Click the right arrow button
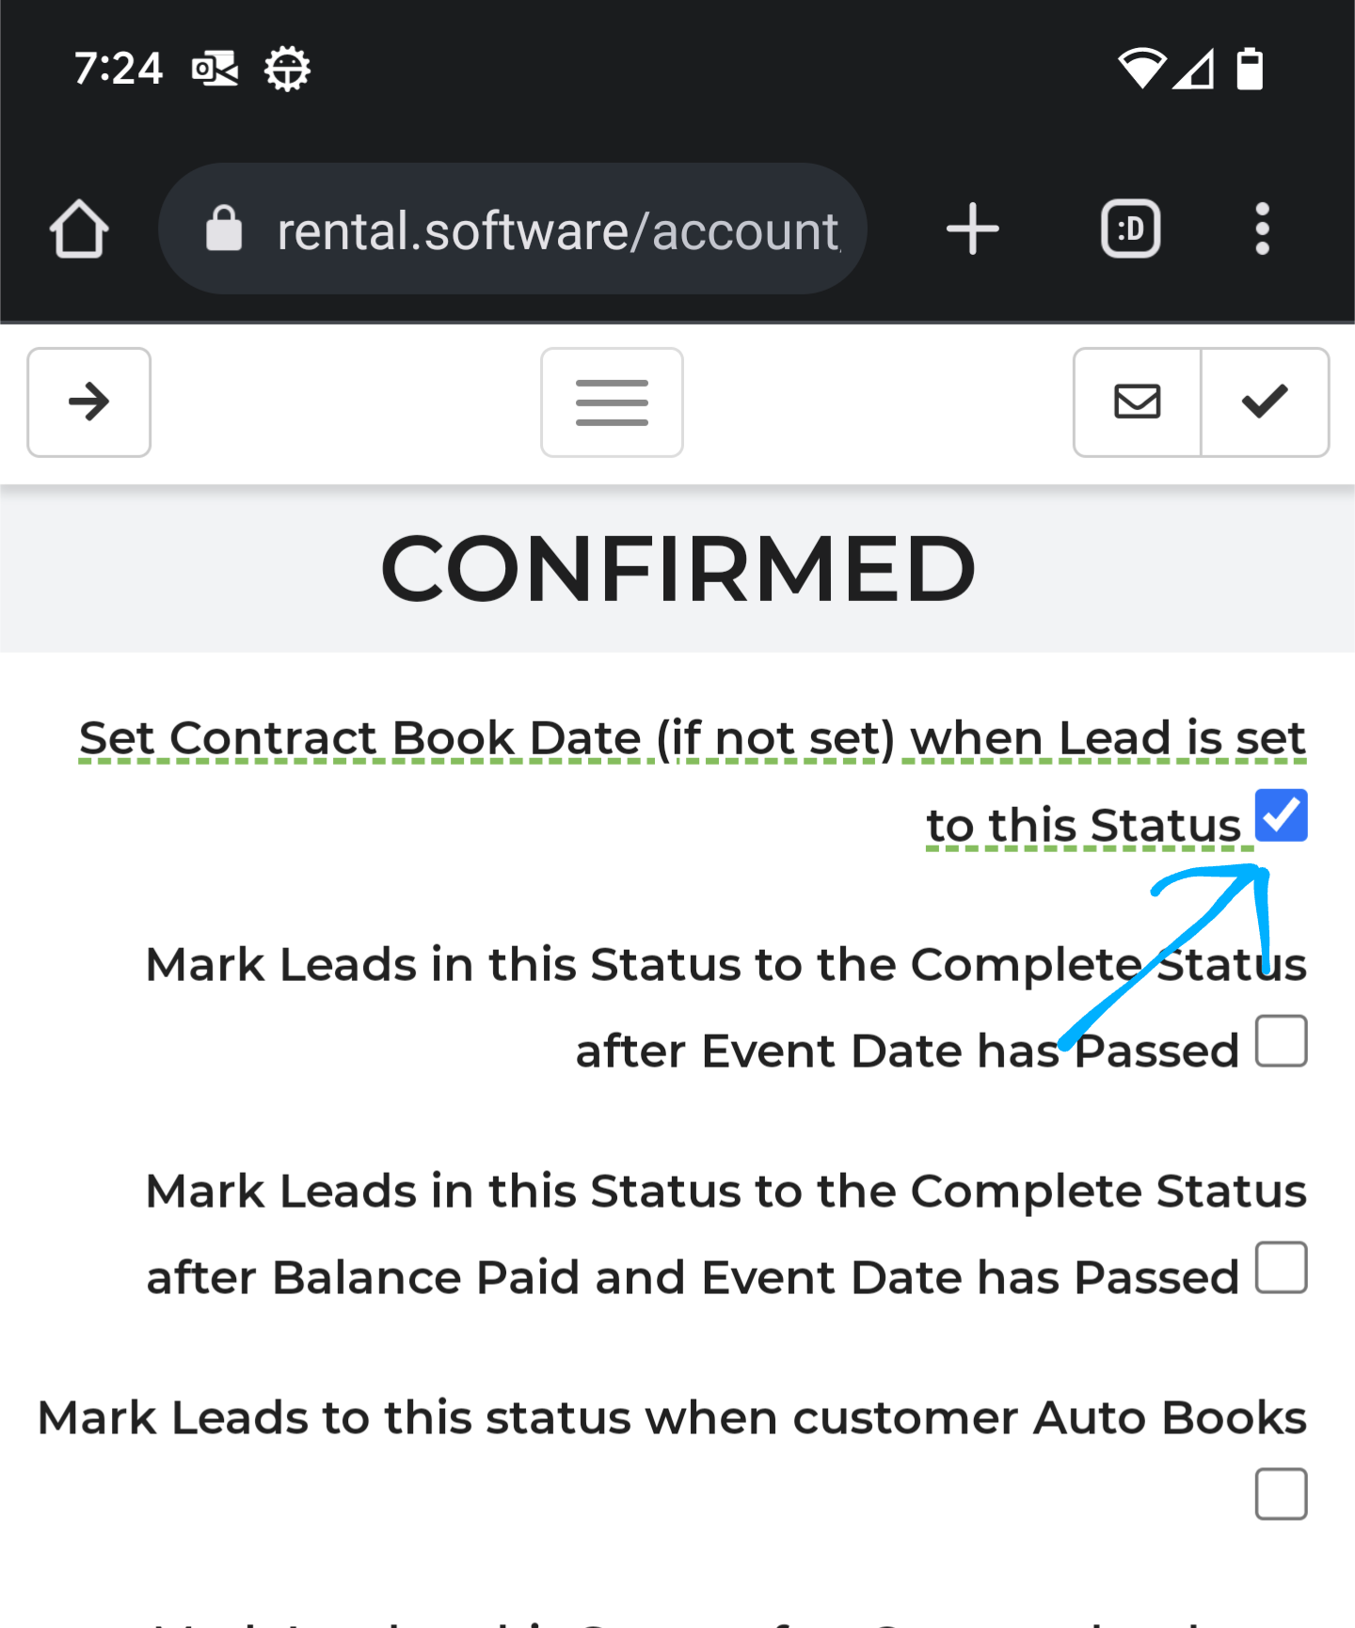This screenshot has width=1355, height=1628. [x=89, y=403]
